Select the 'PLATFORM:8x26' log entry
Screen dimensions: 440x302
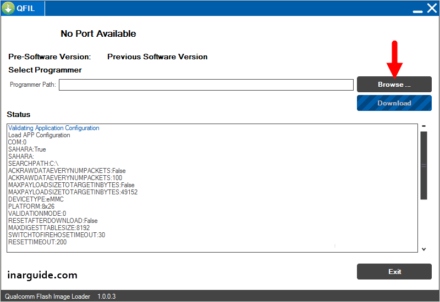pyautogui.click(x=31, y=206)
